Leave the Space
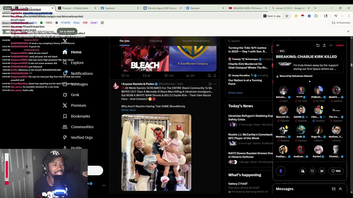The height and width of the screenshot is (198, 353). click(x=339, y=45)
